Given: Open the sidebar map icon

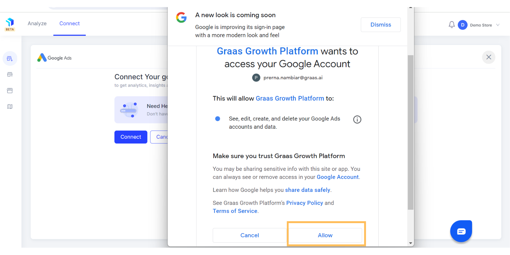Looking at the screenshot, I should click(x=10, y=106).
